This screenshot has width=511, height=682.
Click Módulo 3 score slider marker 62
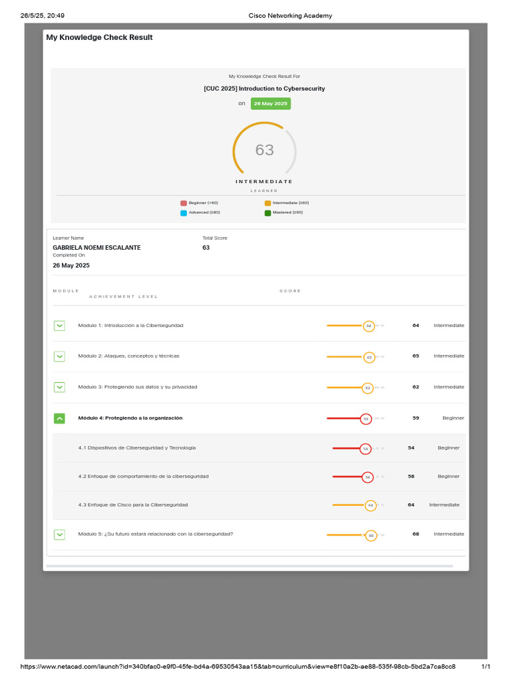tap(367, 388)
